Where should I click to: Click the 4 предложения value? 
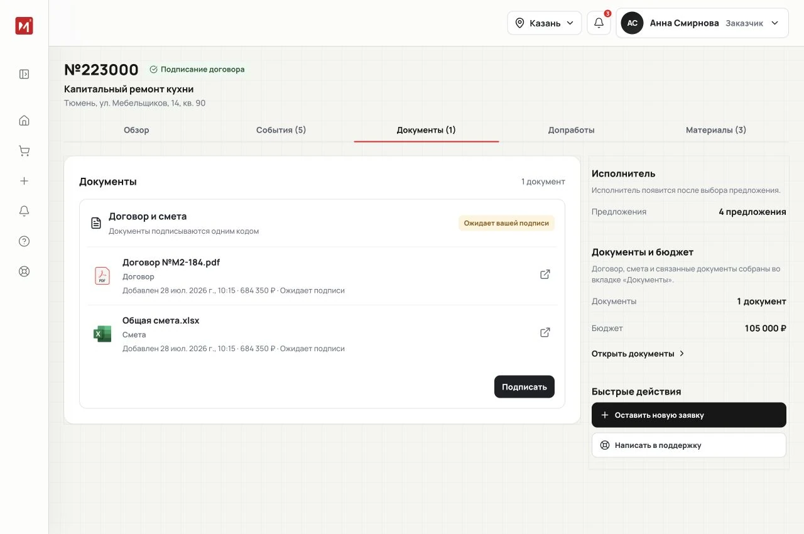[x=752, y=212]
